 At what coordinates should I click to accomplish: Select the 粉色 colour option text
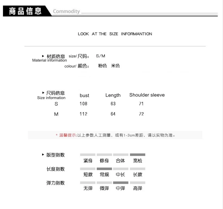pyautogui.click(x=102, y=66)
